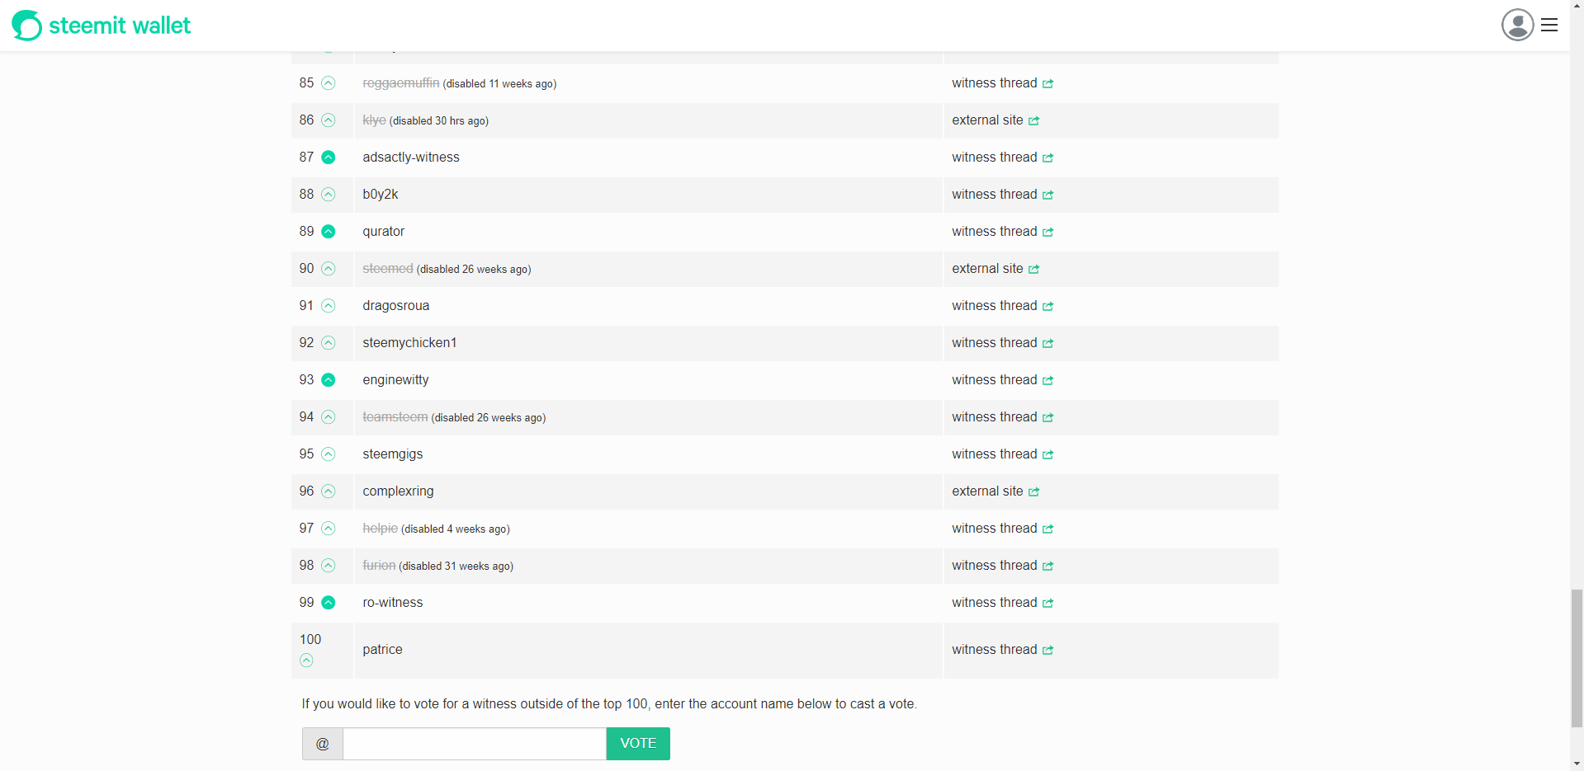The height and width of the screenshot is (771, 1584).
Task: Click external site icon for steemed
Action: tap(1033, 270)
